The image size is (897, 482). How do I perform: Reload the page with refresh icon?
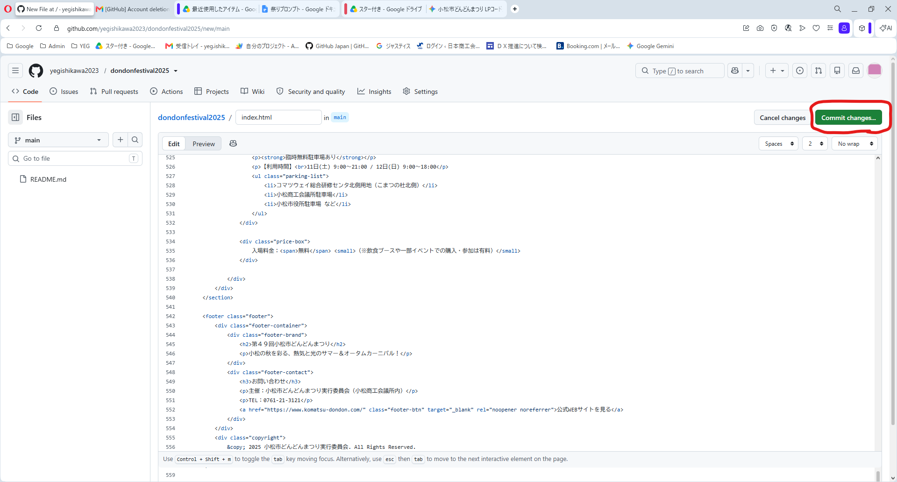[39, 28]
